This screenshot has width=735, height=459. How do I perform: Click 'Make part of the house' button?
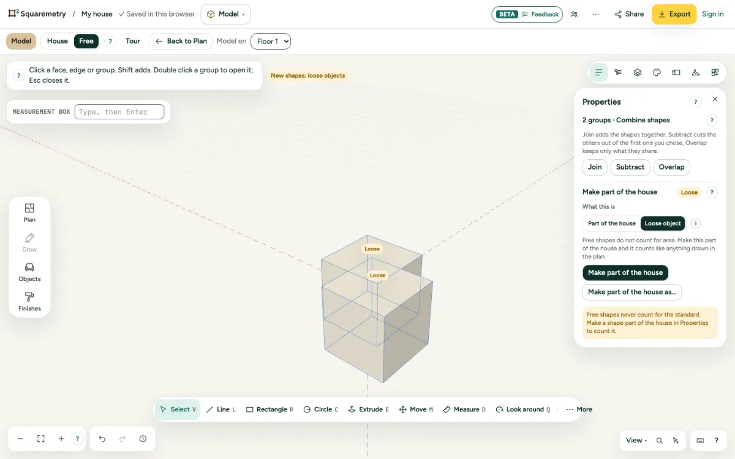click(625, 272)
